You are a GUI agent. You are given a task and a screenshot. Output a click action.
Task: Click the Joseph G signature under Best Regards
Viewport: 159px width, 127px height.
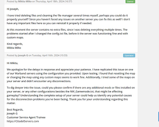click(x=12, y=114)
